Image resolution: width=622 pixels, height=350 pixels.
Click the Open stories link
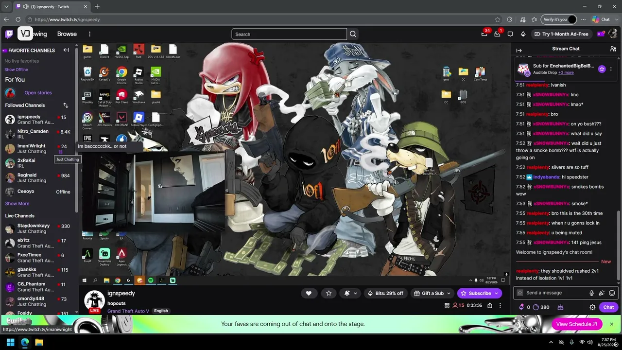pos(38,93)
